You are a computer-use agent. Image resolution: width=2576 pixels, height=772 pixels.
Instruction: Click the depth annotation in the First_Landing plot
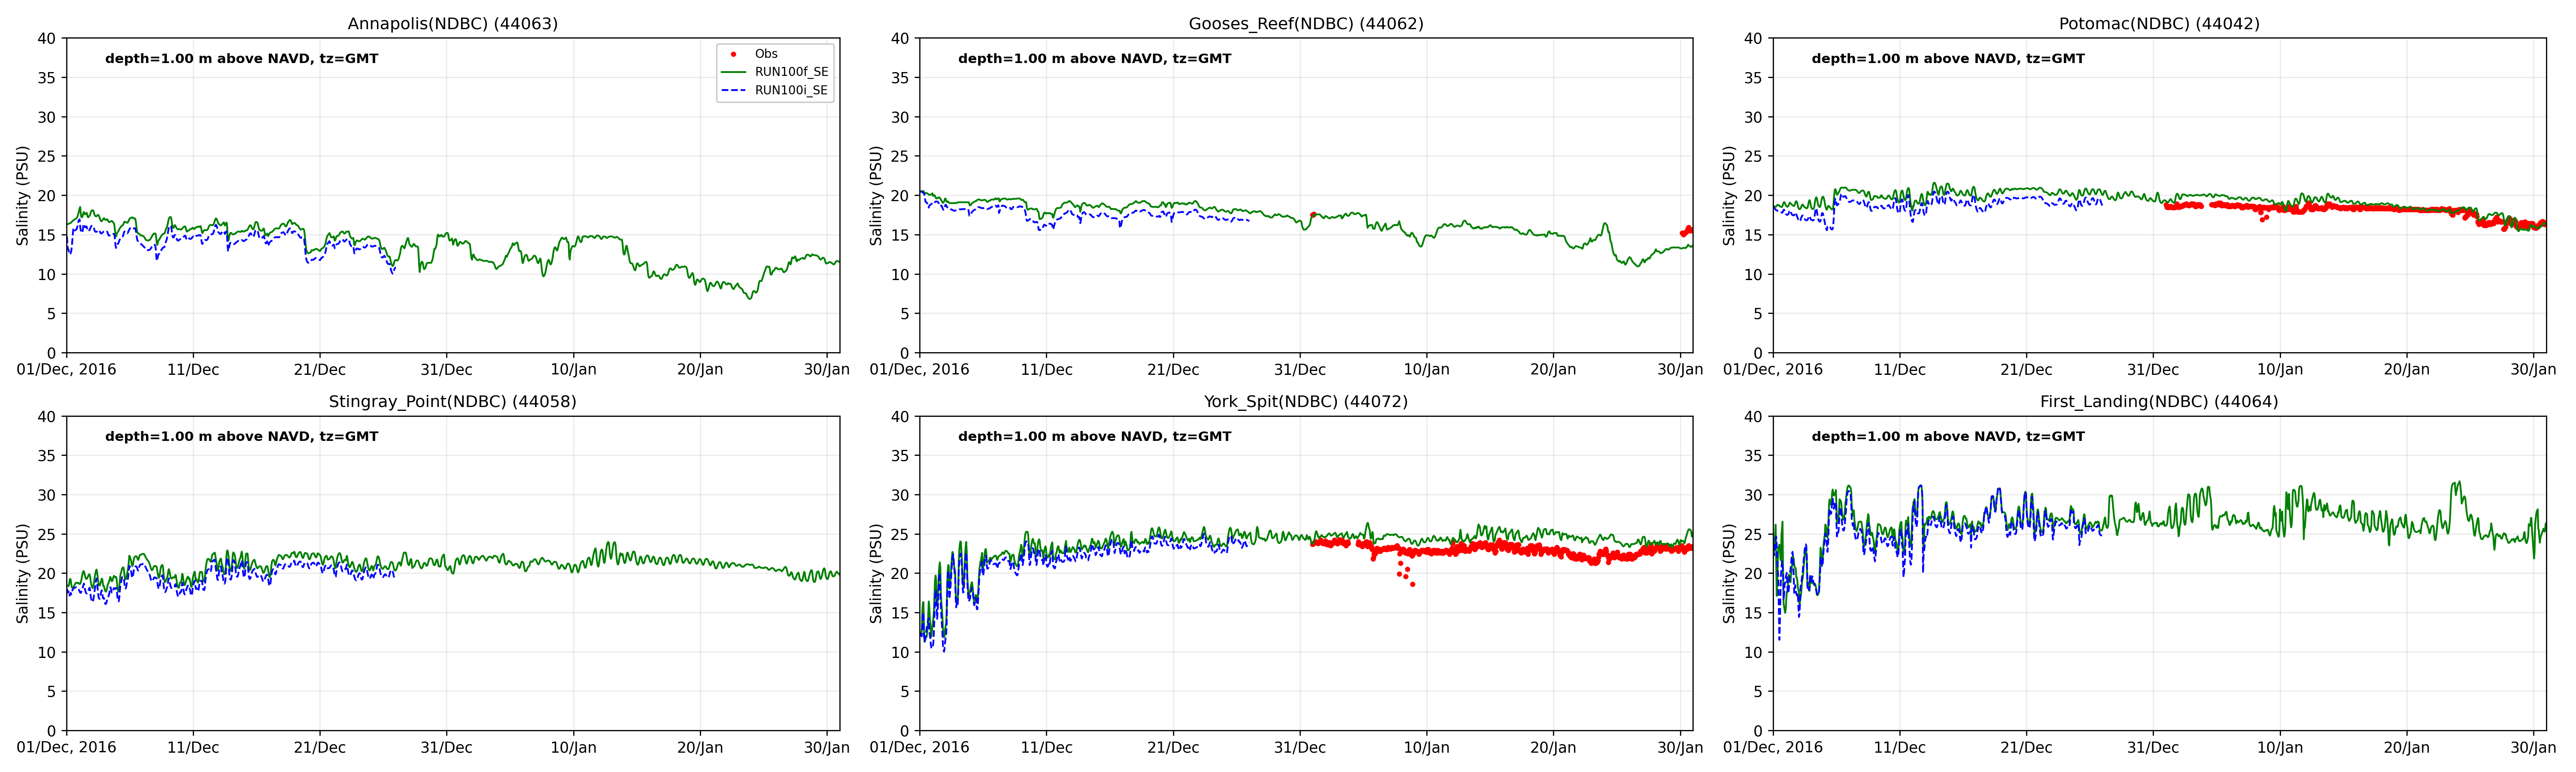click(1948, 437)
